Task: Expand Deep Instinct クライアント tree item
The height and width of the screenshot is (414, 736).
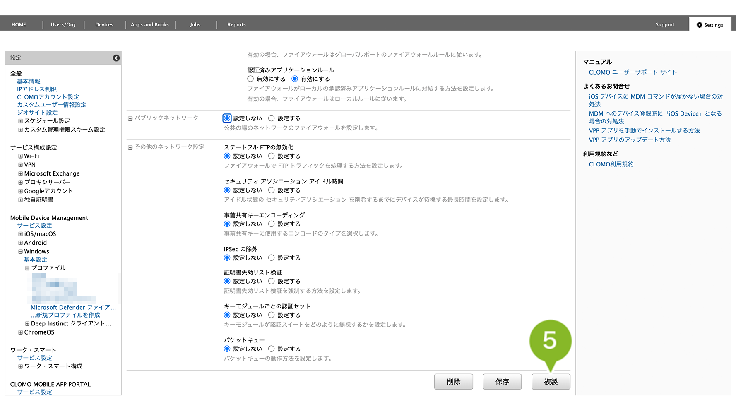Action: click(x=27, y=324)
